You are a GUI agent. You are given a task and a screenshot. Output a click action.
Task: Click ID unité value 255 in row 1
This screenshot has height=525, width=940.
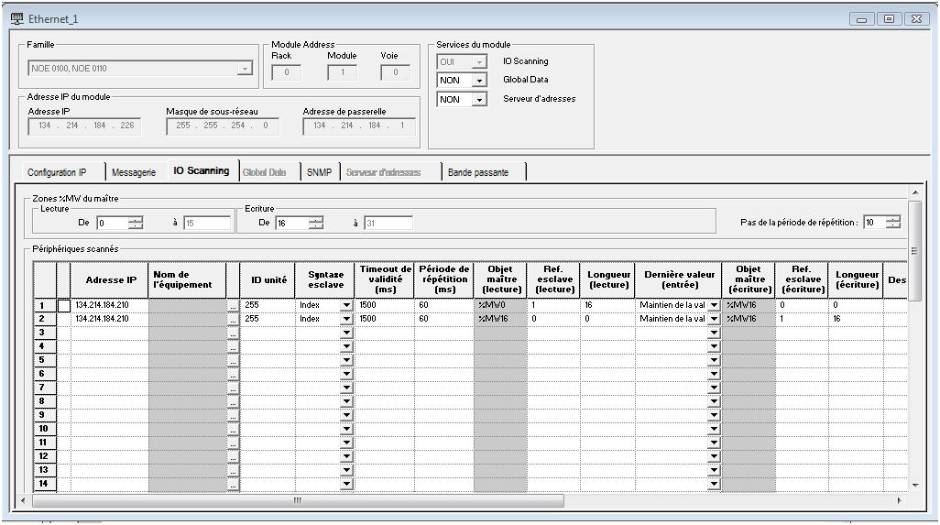tap(252, 305)
